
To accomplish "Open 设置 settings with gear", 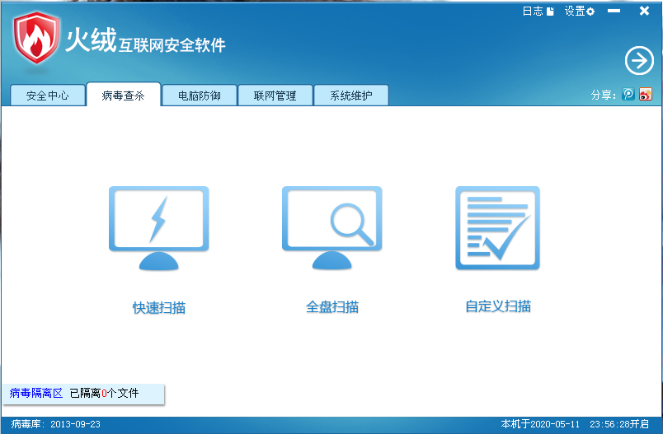I will coord(580,12).
